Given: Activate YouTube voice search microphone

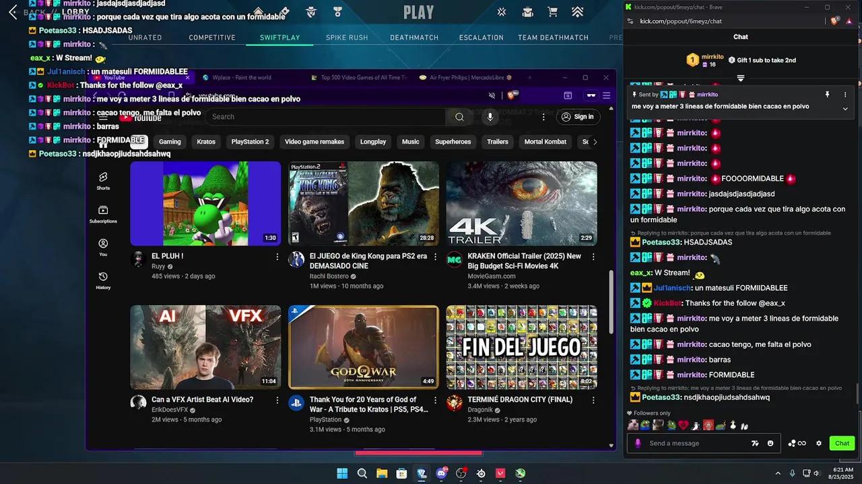Looking at the screenshot, I should [490, 117].
